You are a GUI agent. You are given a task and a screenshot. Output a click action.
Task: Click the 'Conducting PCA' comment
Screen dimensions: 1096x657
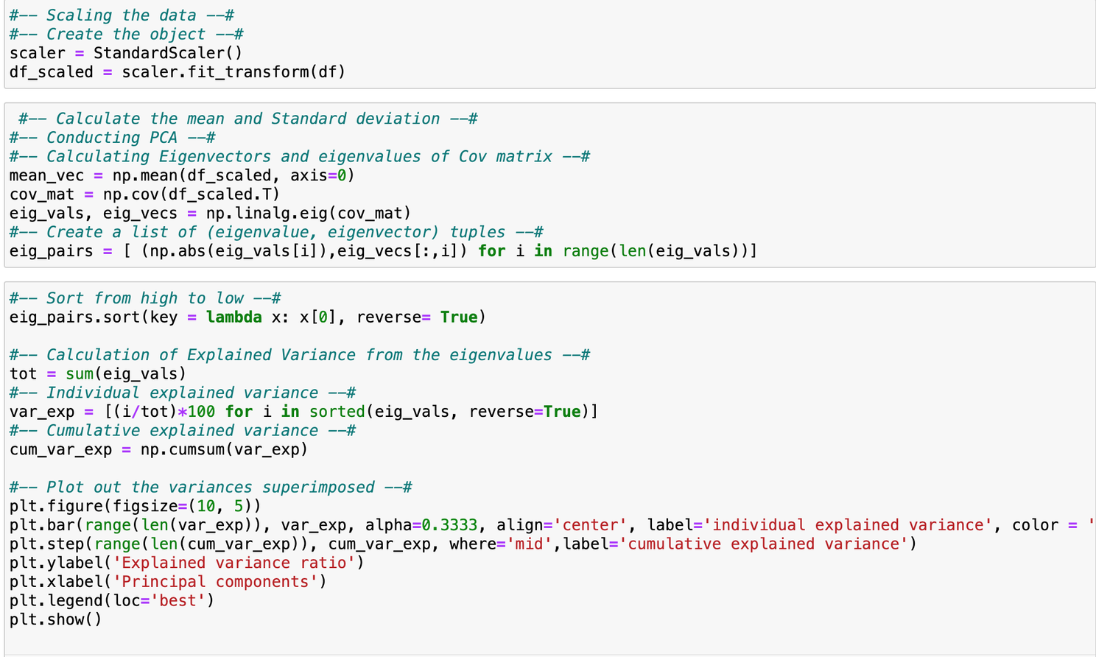point(112,138)
